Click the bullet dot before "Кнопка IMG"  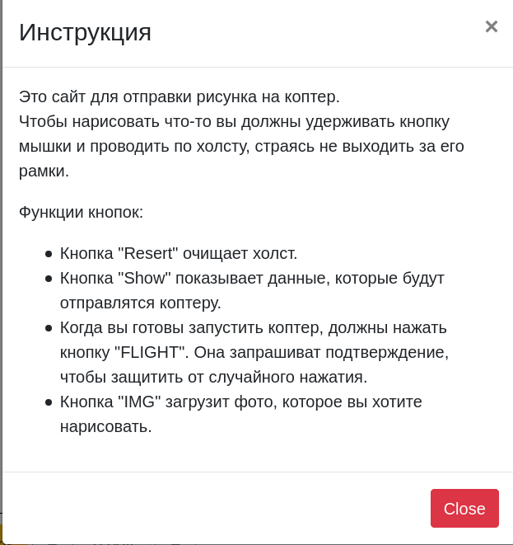click(49, 402)
